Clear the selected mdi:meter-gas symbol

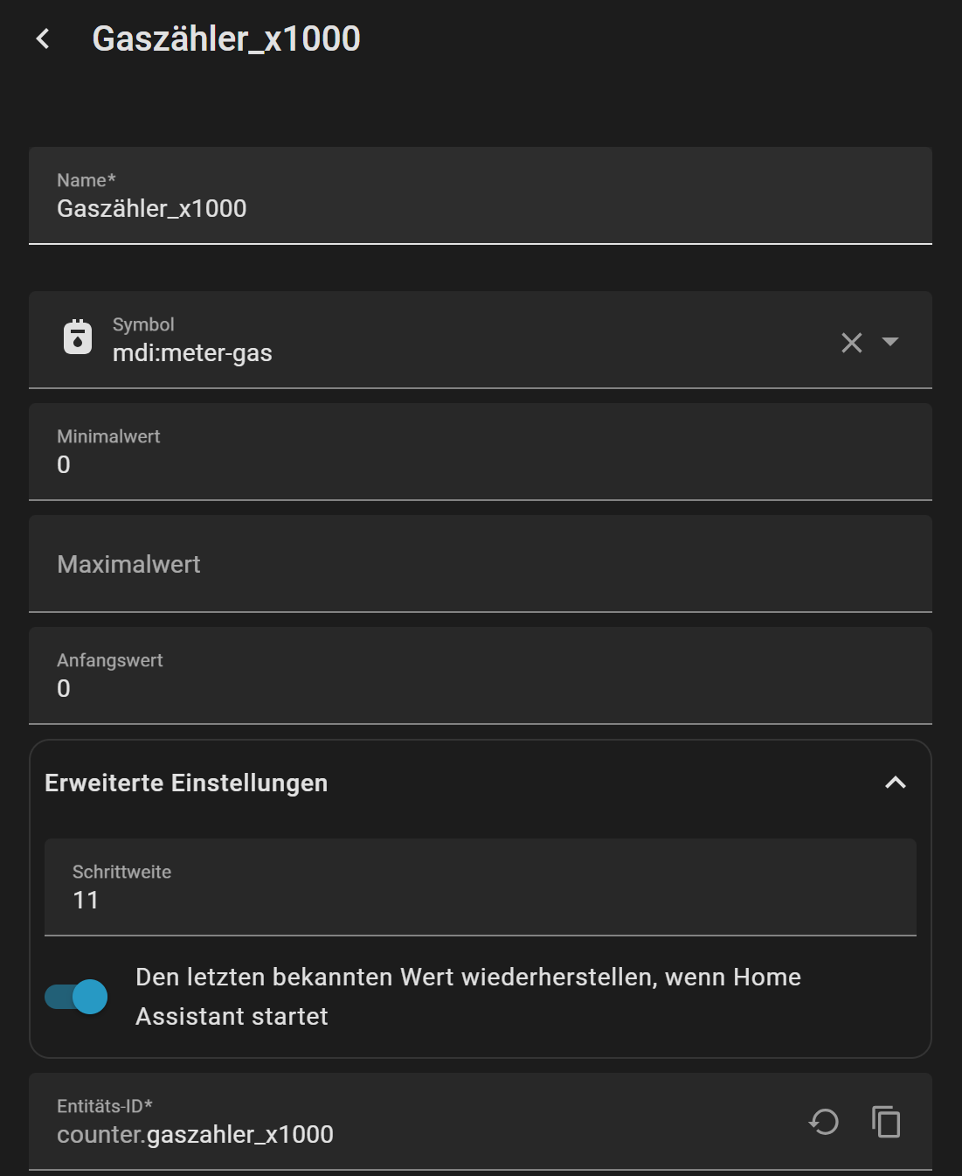click(851, 342)
